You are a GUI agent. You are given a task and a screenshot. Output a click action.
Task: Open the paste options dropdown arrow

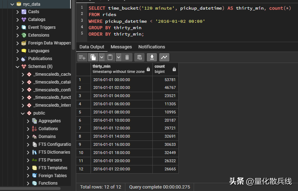(119, 57)
